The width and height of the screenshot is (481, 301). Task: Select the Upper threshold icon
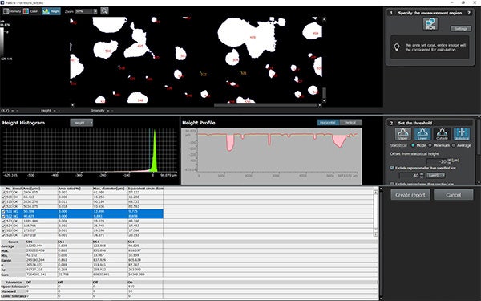402,134
